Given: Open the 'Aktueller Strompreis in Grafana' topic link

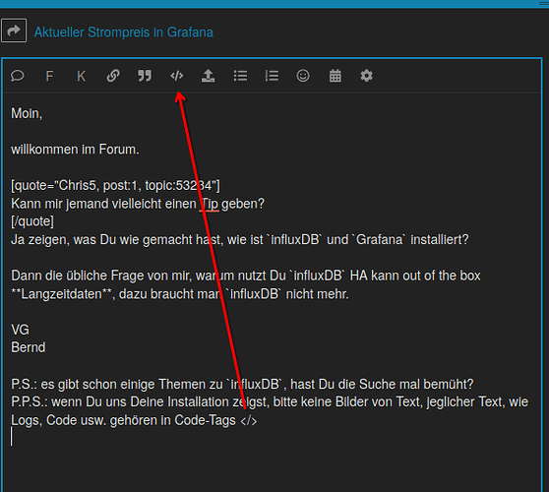Looking at the screenshot, I should (124, 32).
